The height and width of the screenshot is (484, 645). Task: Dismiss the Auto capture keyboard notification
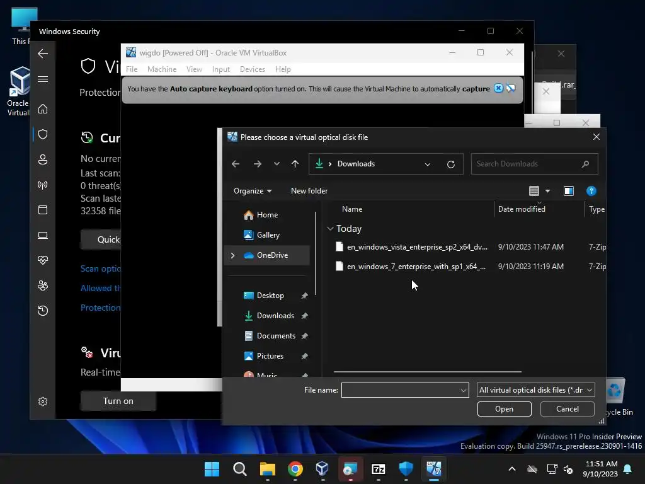498,88
